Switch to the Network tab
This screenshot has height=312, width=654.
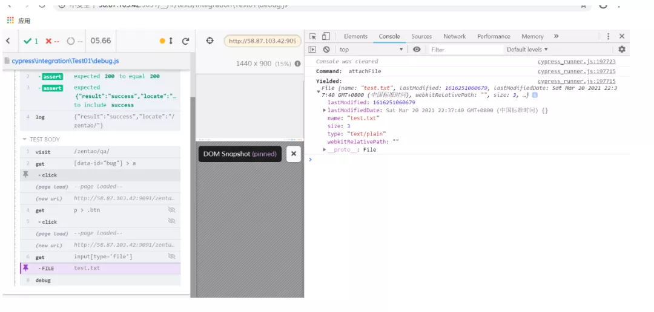click(454, 36)
